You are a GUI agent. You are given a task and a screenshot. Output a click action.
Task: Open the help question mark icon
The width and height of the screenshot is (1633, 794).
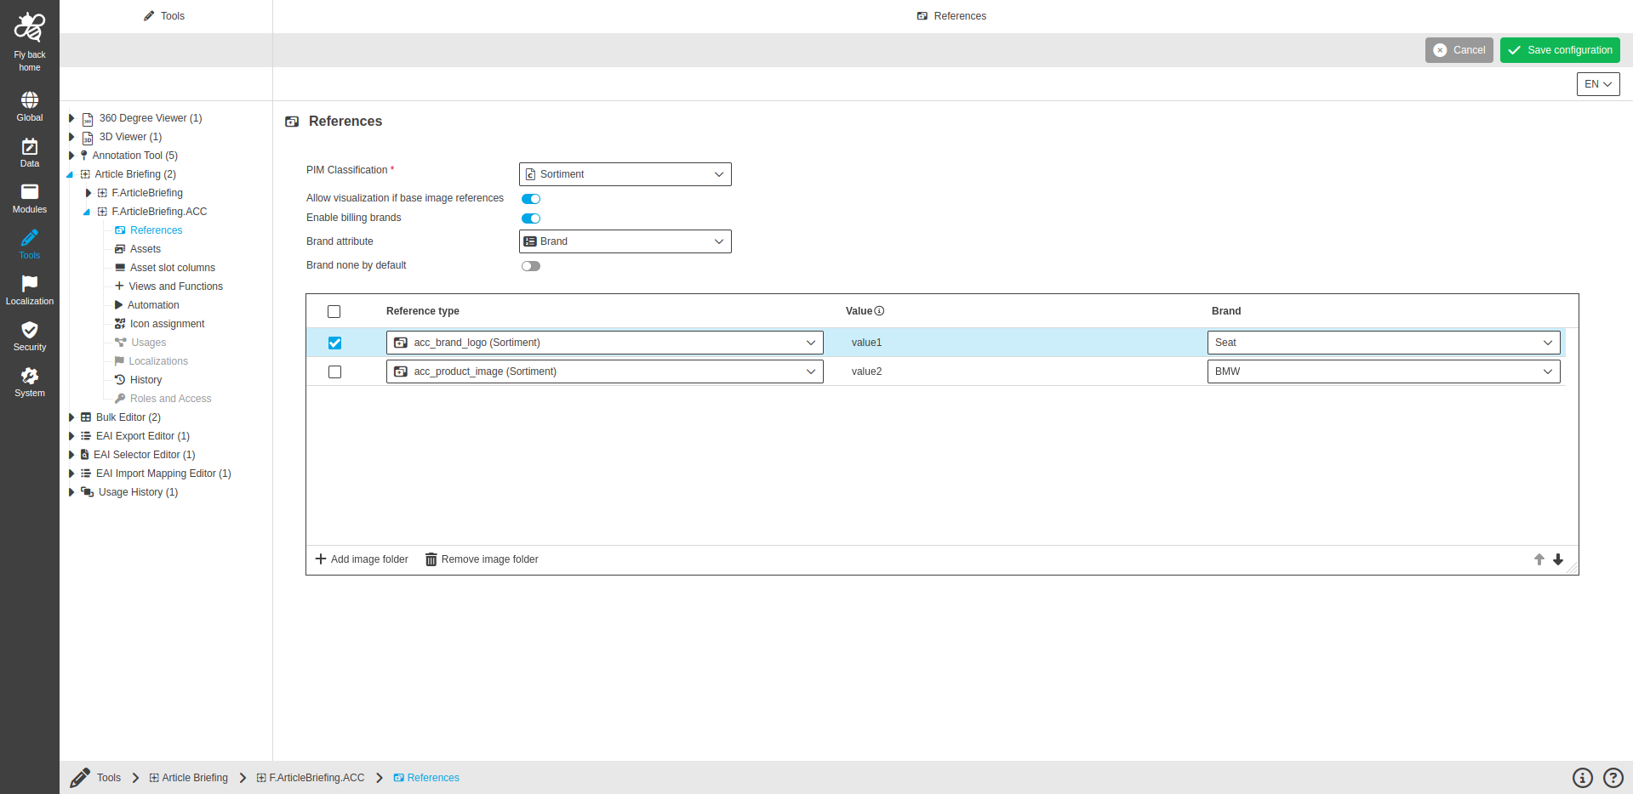click(1613, 778)
